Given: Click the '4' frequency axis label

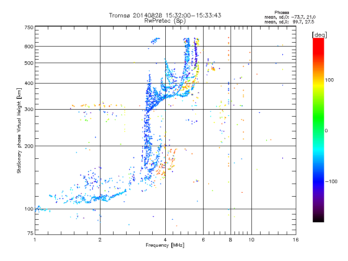Looking at the screenshot, I should (x=165, y=240).
